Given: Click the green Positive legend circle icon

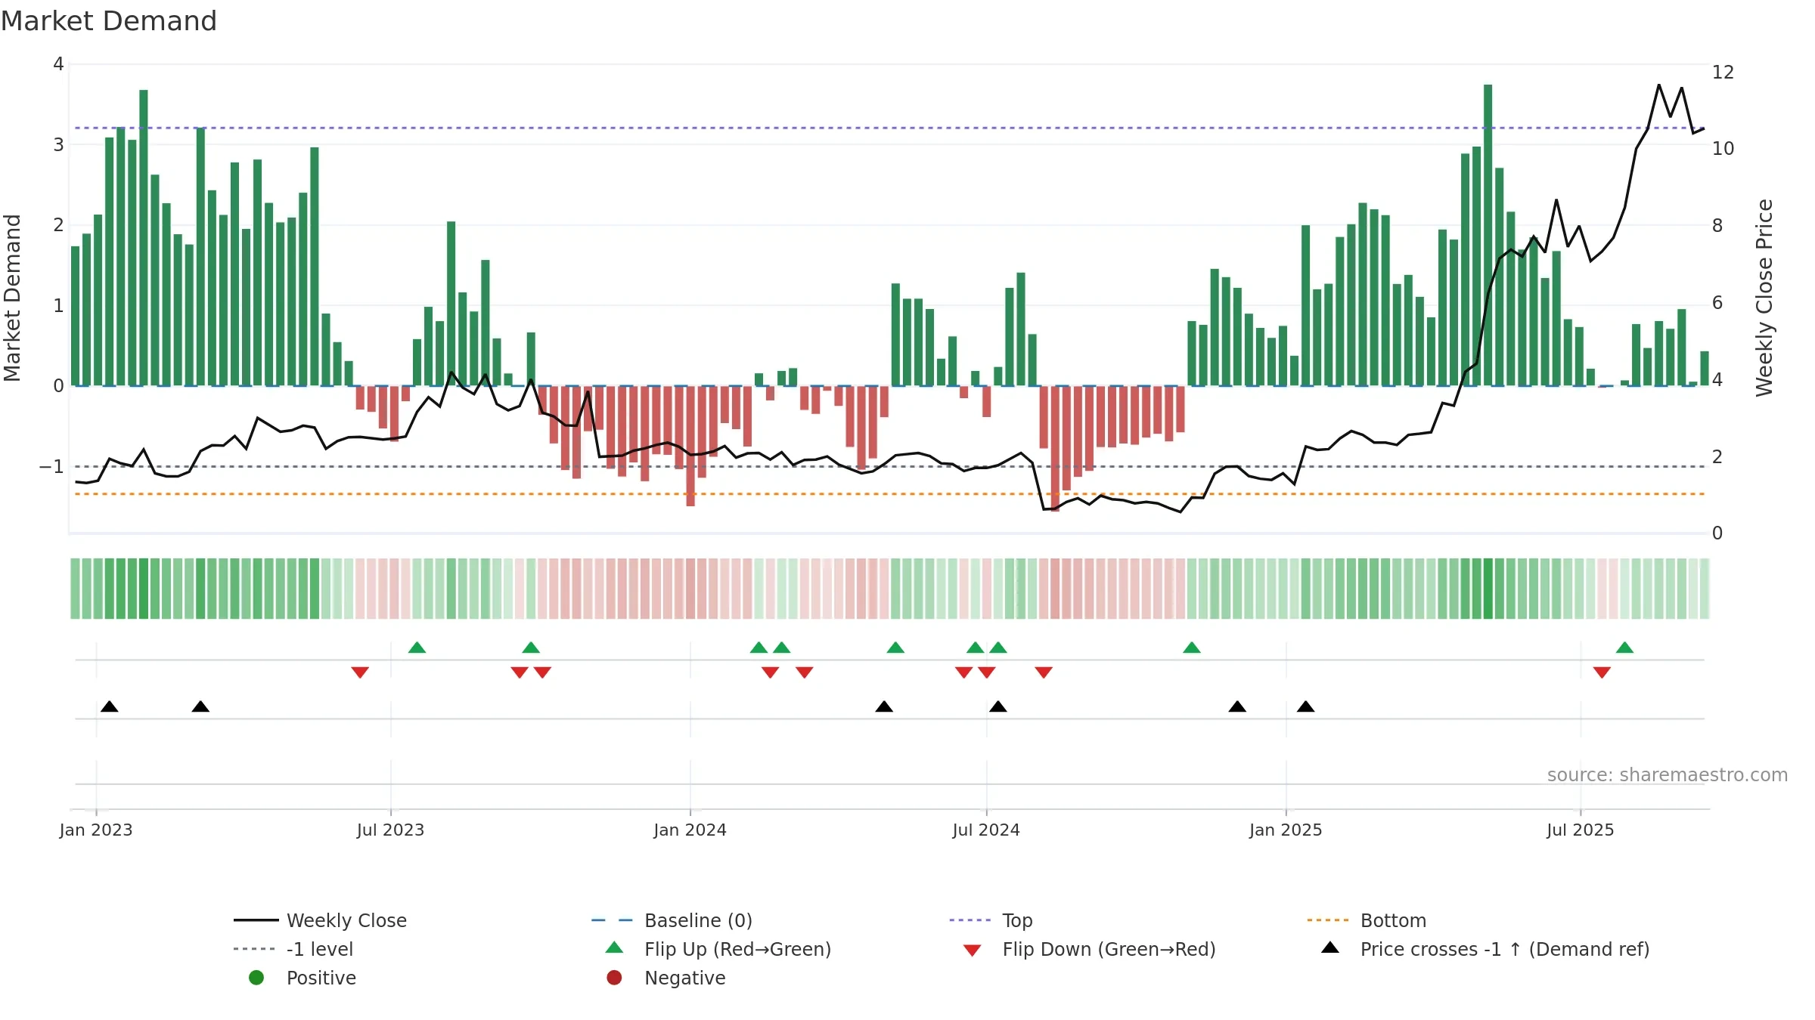Looking at the screenshot, I should (x=256, y=978).
